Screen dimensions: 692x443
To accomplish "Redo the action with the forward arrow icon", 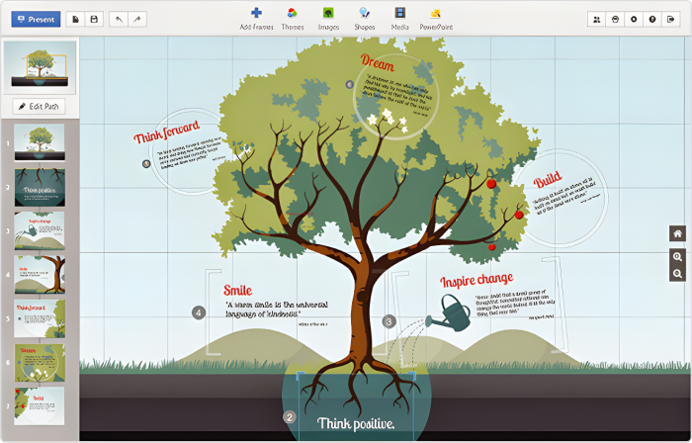I will (137, 20).
